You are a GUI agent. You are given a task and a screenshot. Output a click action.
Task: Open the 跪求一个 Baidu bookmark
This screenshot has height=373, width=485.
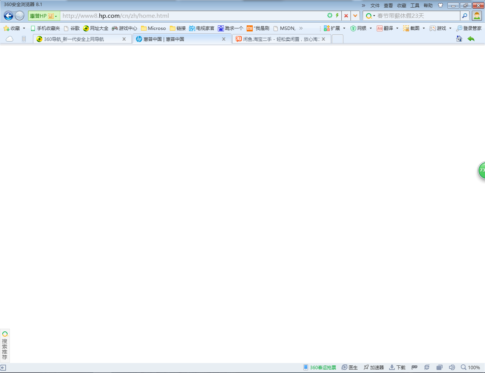[230, 28]
